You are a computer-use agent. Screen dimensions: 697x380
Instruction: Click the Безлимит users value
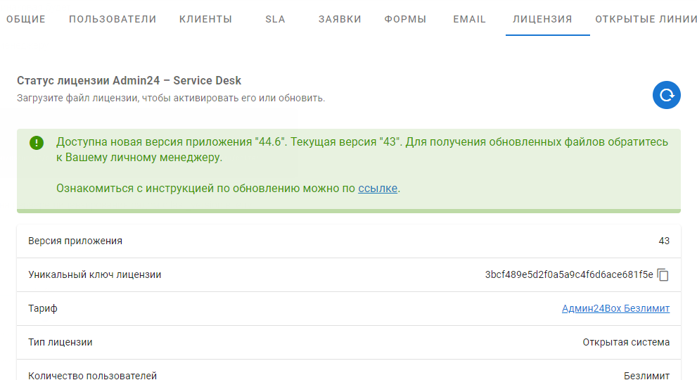coord(647,376)
